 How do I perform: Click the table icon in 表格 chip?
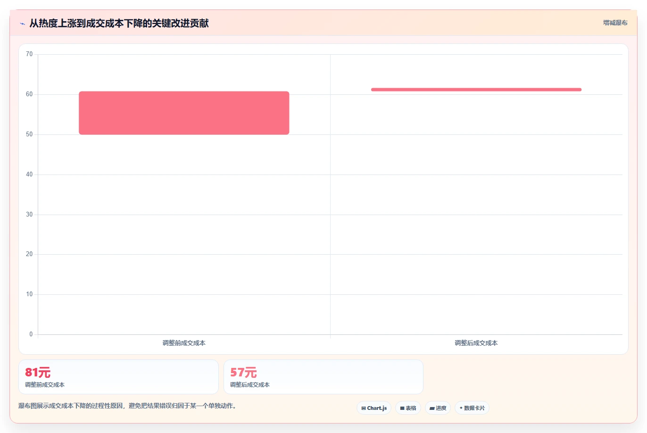click(x=402, y=408)
